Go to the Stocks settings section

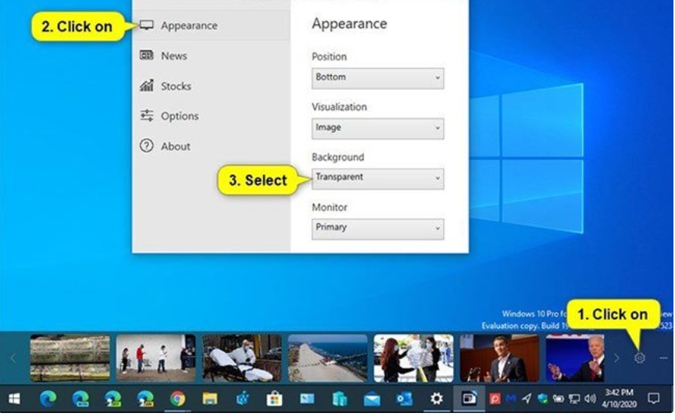[176, 86]
